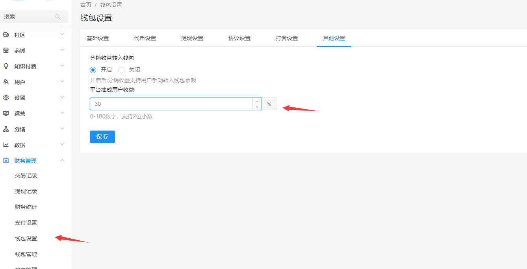Click the 财务管理 wallet icon
Image resolution: width=527 pixels, height=269 pixels.
click(x=6, y=160)
